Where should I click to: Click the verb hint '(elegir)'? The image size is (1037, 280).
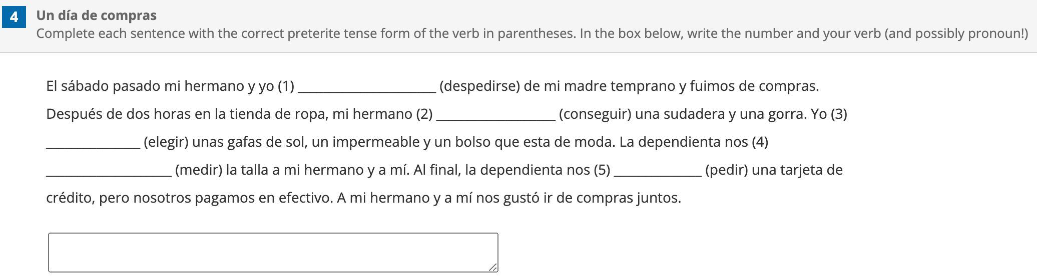tap(166, 142)
